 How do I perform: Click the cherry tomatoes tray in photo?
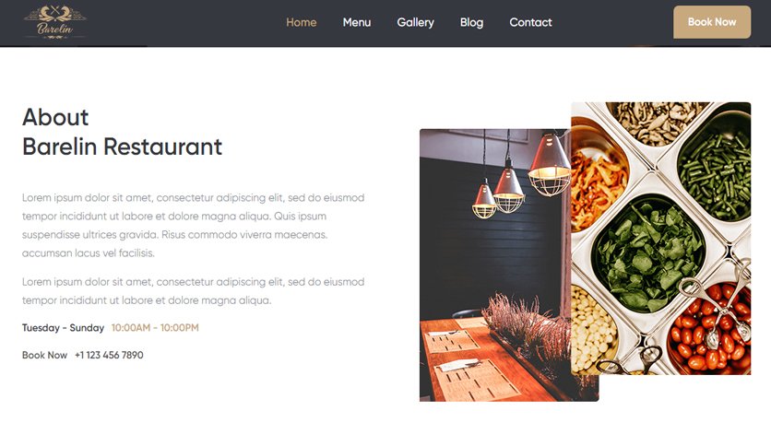coord(708,329)
